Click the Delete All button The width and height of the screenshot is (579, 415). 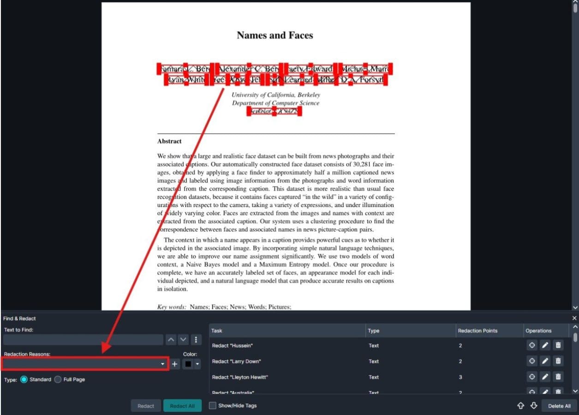point(559,406)
